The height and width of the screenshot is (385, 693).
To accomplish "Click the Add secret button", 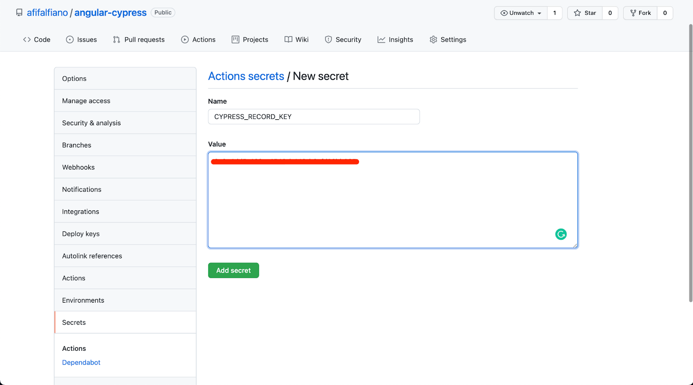I will (233, 271).
